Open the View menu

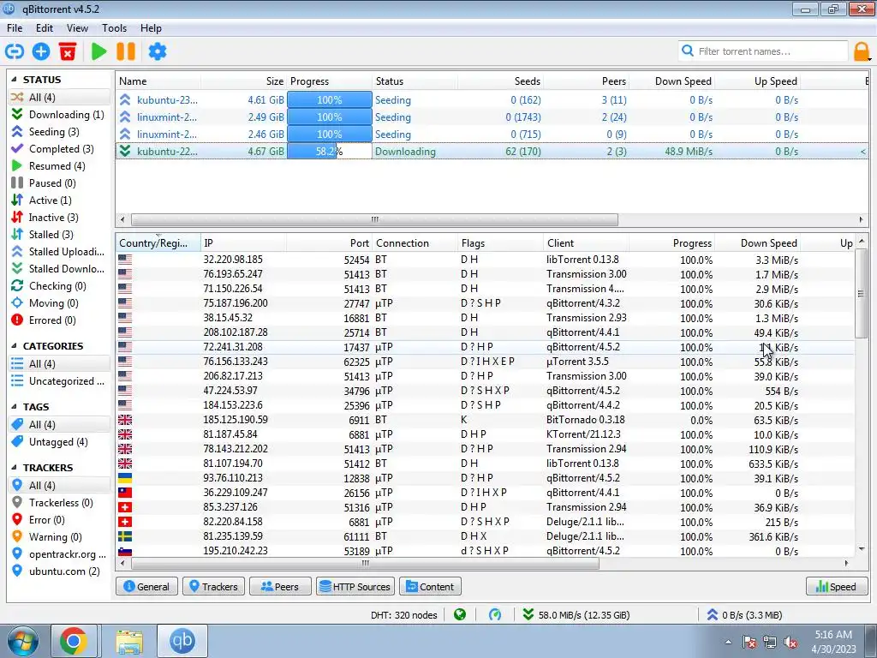(x=77, y=28)
